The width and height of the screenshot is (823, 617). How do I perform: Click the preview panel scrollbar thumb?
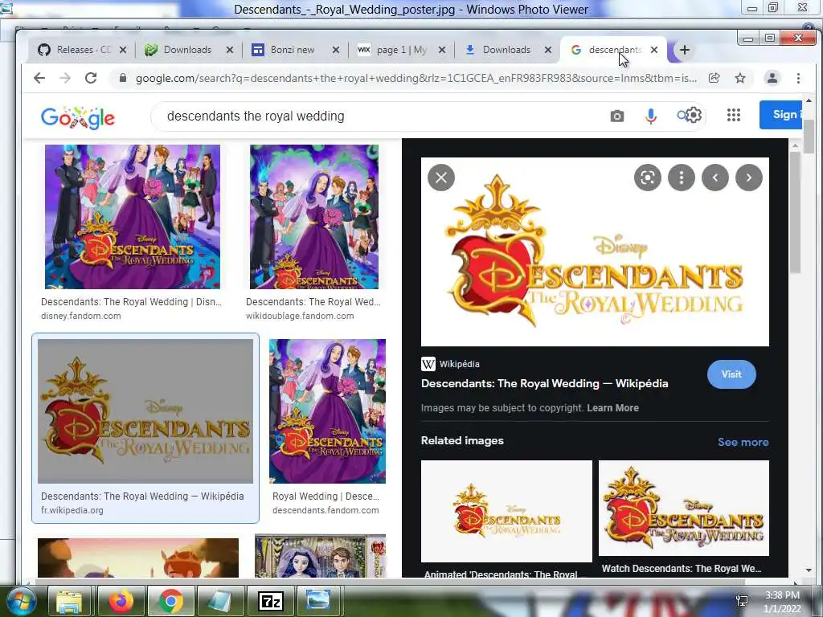pos(795,212)
